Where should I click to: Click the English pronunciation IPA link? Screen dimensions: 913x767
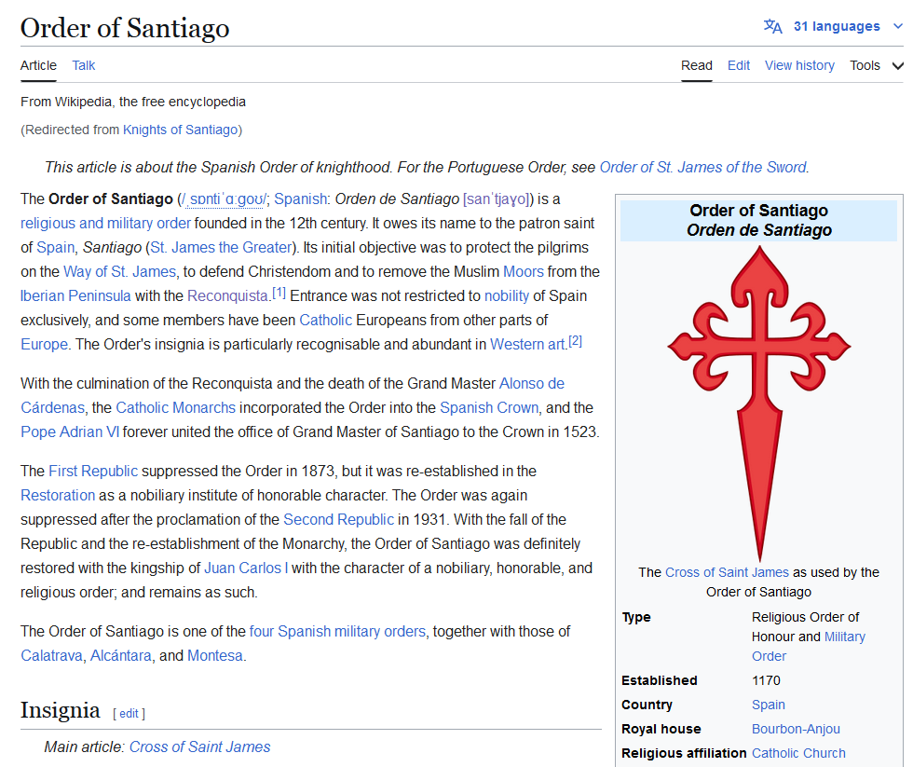(x=225, y=199)
